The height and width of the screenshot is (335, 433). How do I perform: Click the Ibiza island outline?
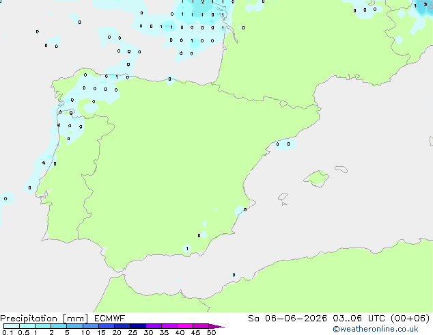click(x=283, y=197)
